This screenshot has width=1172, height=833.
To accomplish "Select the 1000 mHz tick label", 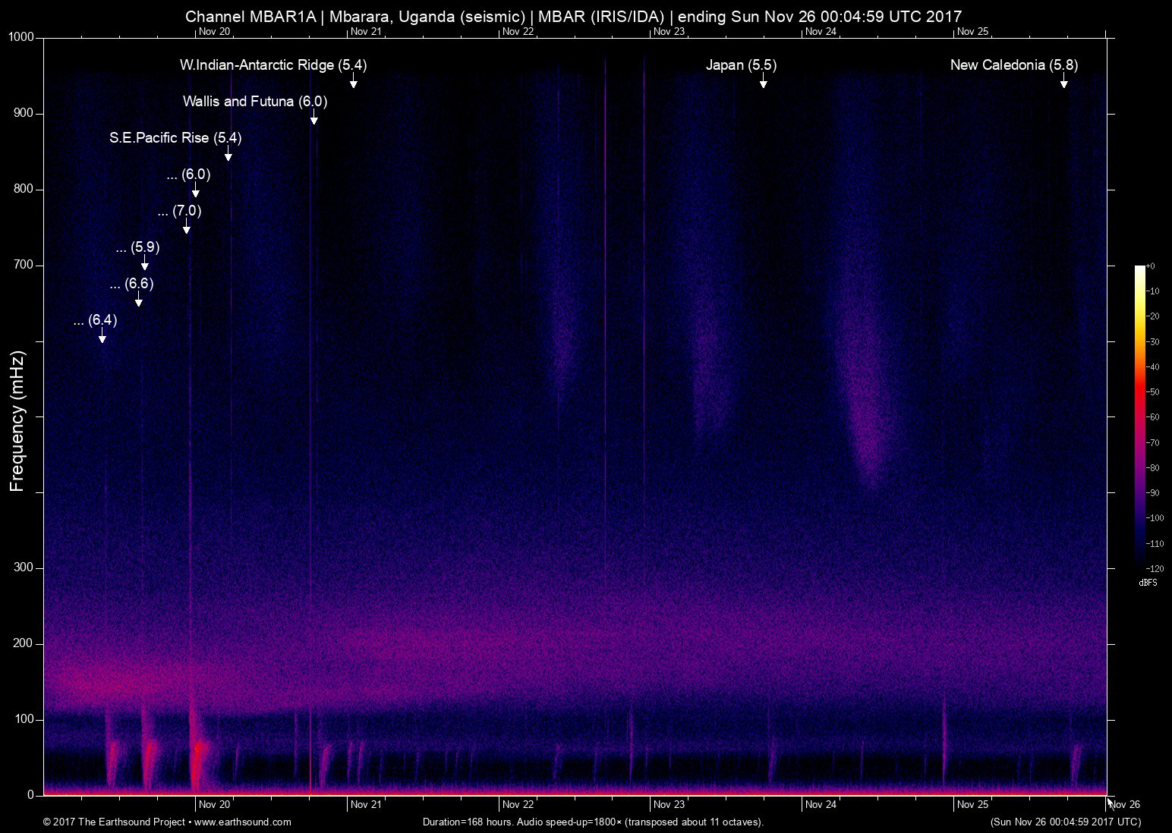I will click(20, 35).
